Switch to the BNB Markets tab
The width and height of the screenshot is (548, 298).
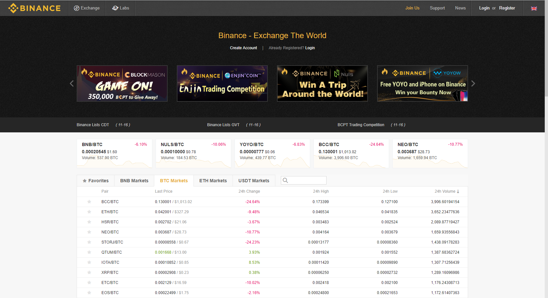(134, 181)
